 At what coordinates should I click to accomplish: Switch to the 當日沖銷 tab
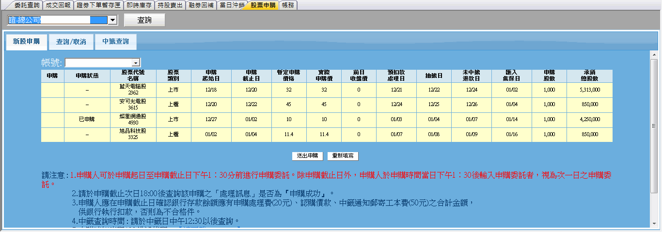[x=232, y=5]
